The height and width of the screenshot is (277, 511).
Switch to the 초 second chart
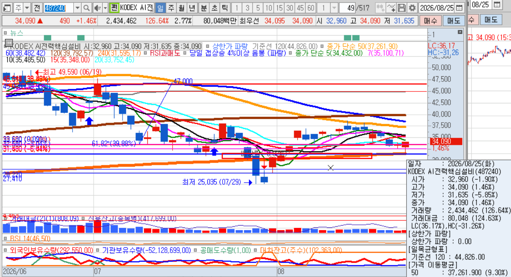click(x=214, y=8)
